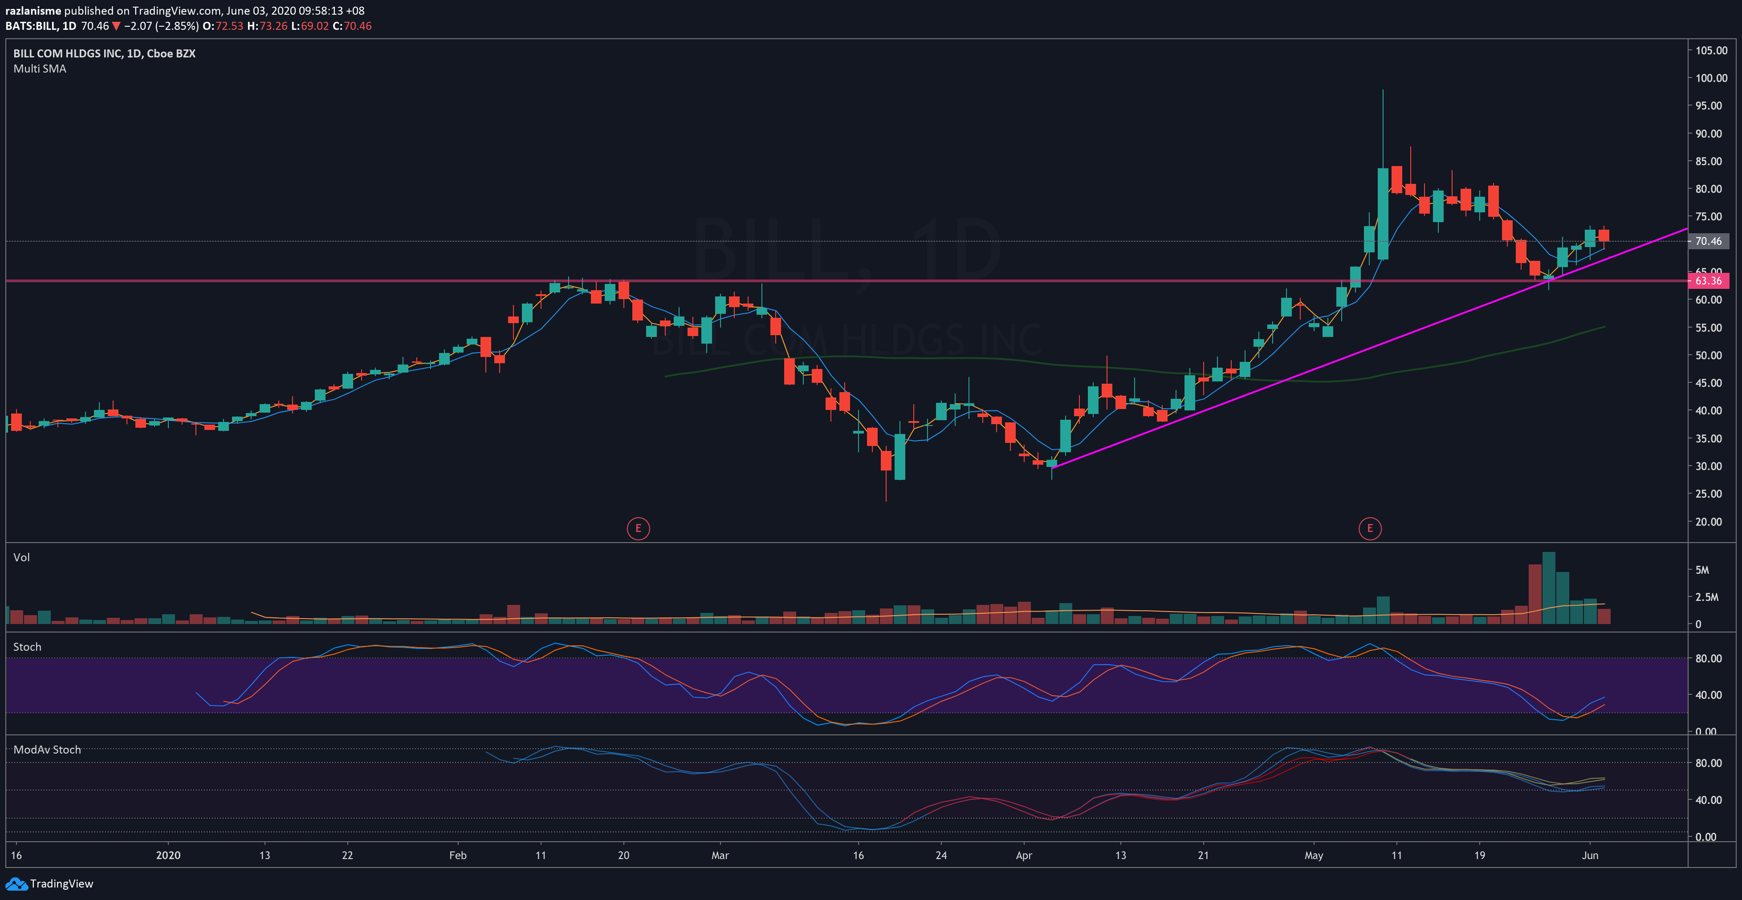Select the current price label 70.46
Image resolution: width=1742 pixels, height=900 pixels.
(x=1708, y=241)
